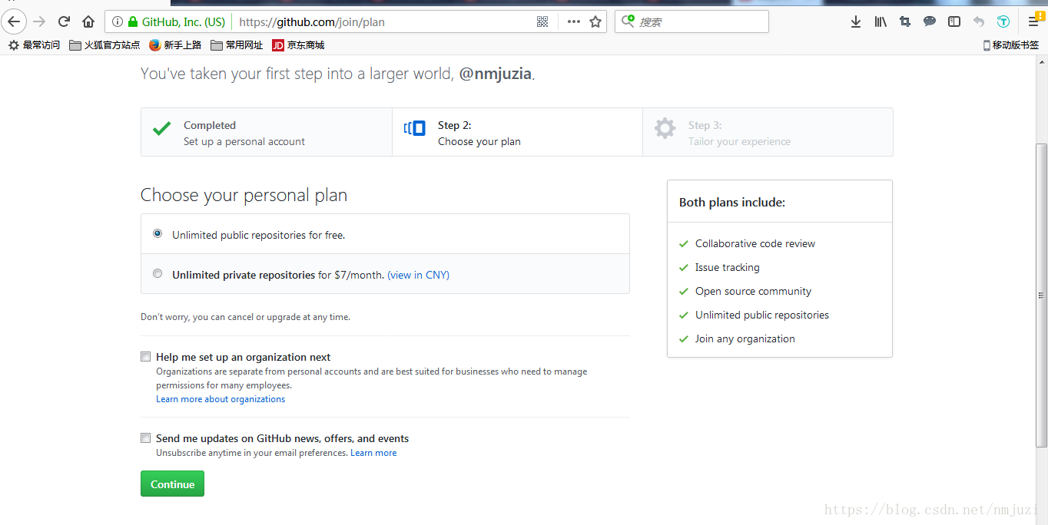The image size is (1048, 525).
Task: Open the QR code icon in address bar
Action: click(x=542, y=21)
